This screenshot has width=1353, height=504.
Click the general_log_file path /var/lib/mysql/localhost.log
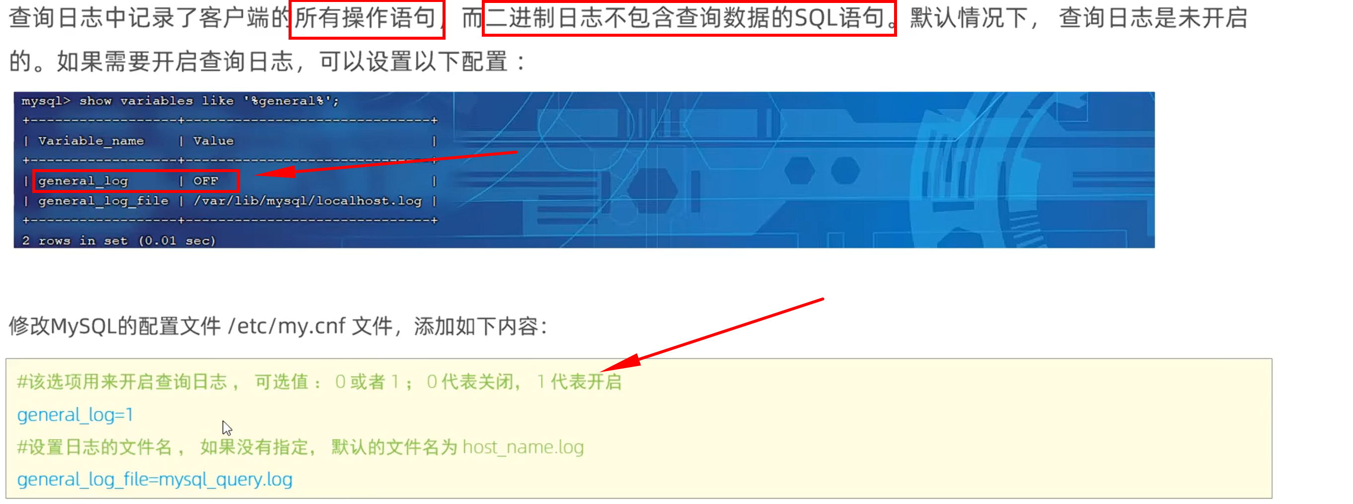(x=308, y=201)
